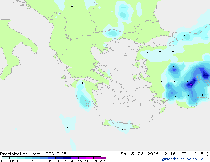Image resolution: width=210 pixels, height=162 pixels.
Task: Click the legend value label '25'
Action: (64, 161)
